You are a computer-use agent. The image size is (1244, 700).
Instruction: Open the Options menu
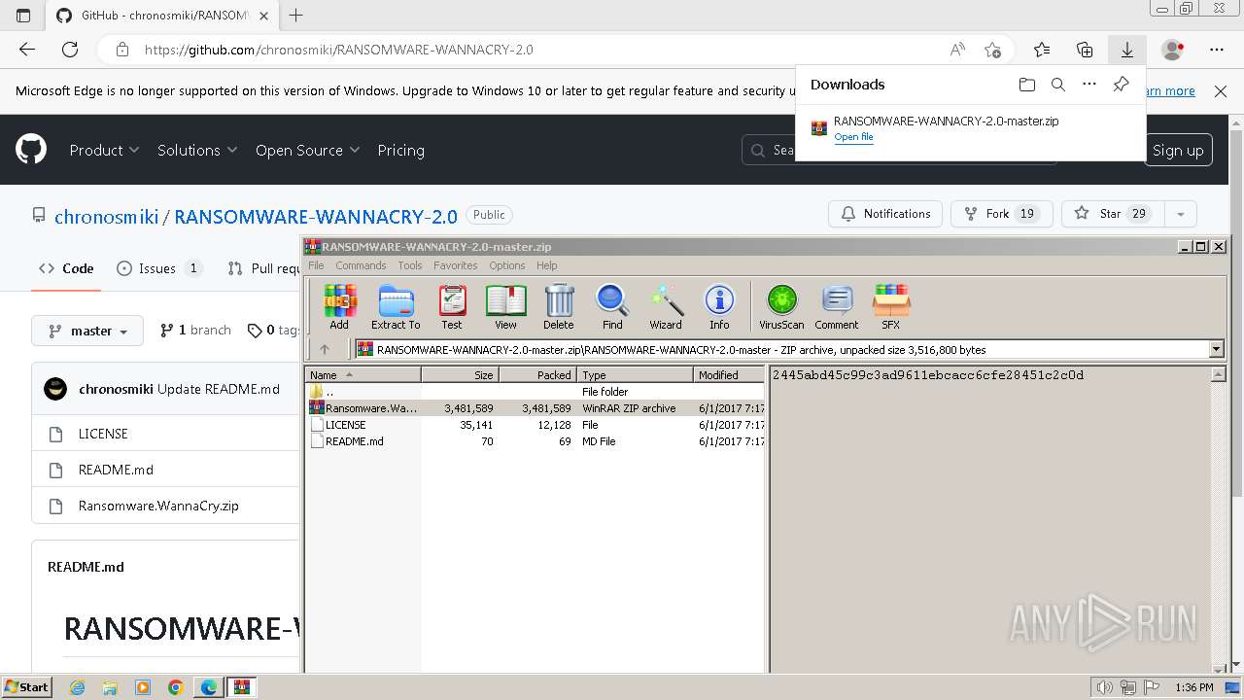pos(507,265)
